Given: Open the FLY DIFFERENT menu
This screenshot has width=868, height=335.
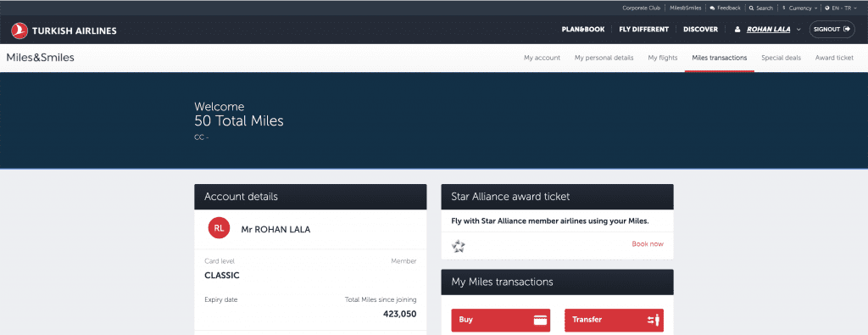Looking at the screenshot, I should (x=644, y=30).
